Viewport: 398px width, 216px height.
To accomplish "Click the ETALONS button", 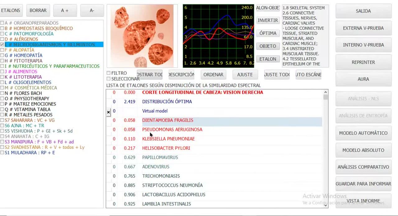I will tap(11, 10).
